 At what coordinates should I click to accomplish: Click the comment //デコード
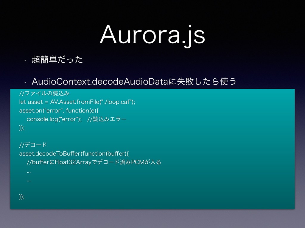pos(33,145)
